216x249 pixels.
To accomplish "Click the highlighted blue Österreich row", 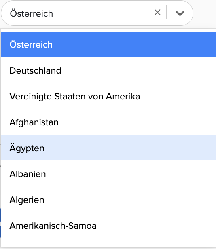I will [108, 44].
